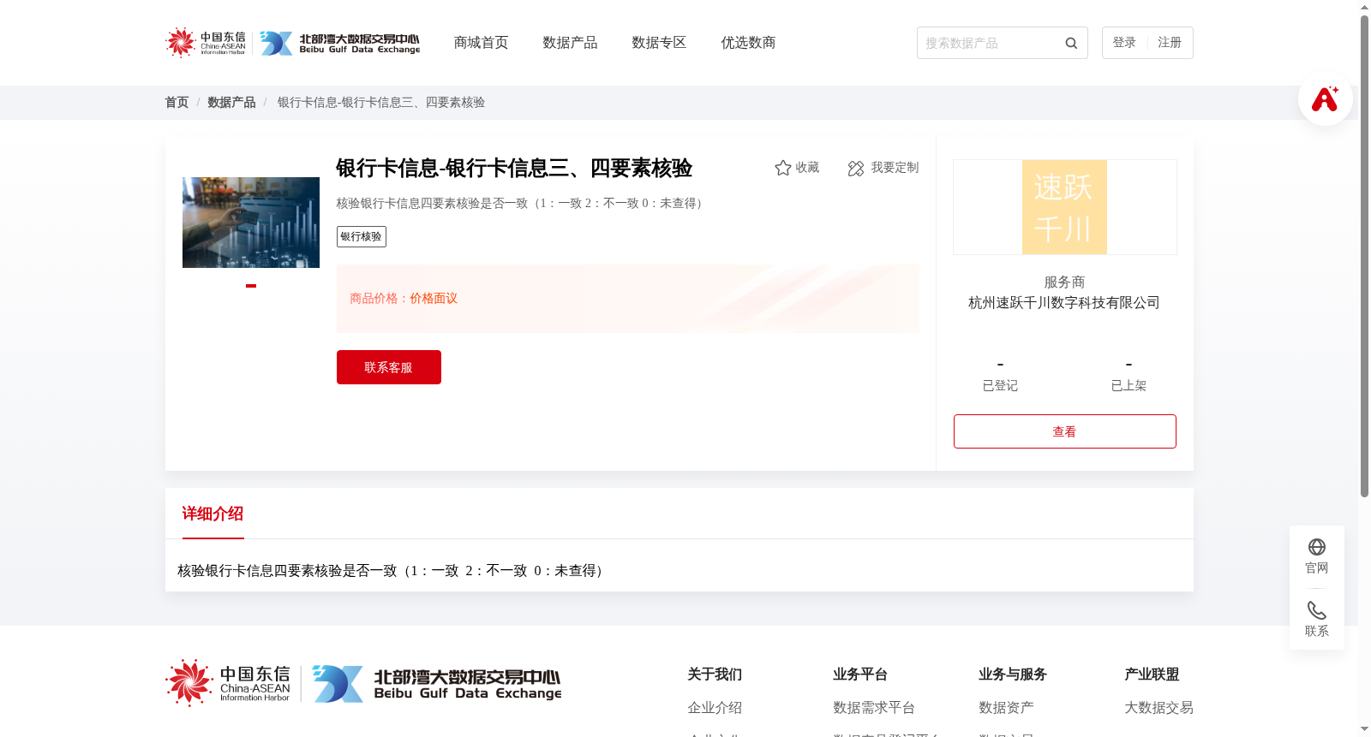Click the 银行核验 tag
The width and height of the screenshot is (1371, 737).
tap(362, 237)
